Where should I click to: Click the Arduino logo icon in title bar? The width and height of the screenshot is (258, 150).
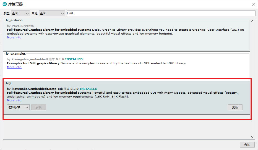tap(5, 4)
